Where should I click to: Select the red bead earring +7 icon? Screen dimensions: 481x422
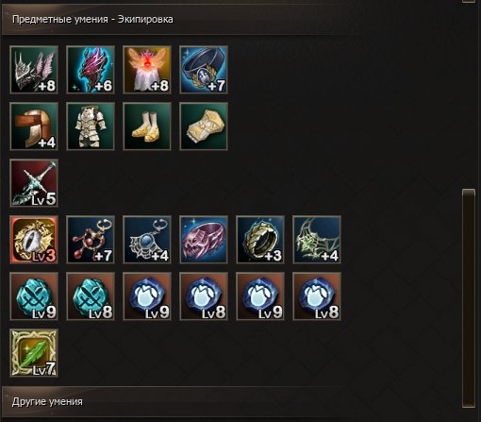91,240
